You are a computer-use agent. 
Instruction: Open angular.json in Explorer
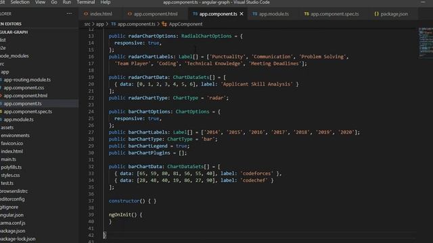[12, 215]
